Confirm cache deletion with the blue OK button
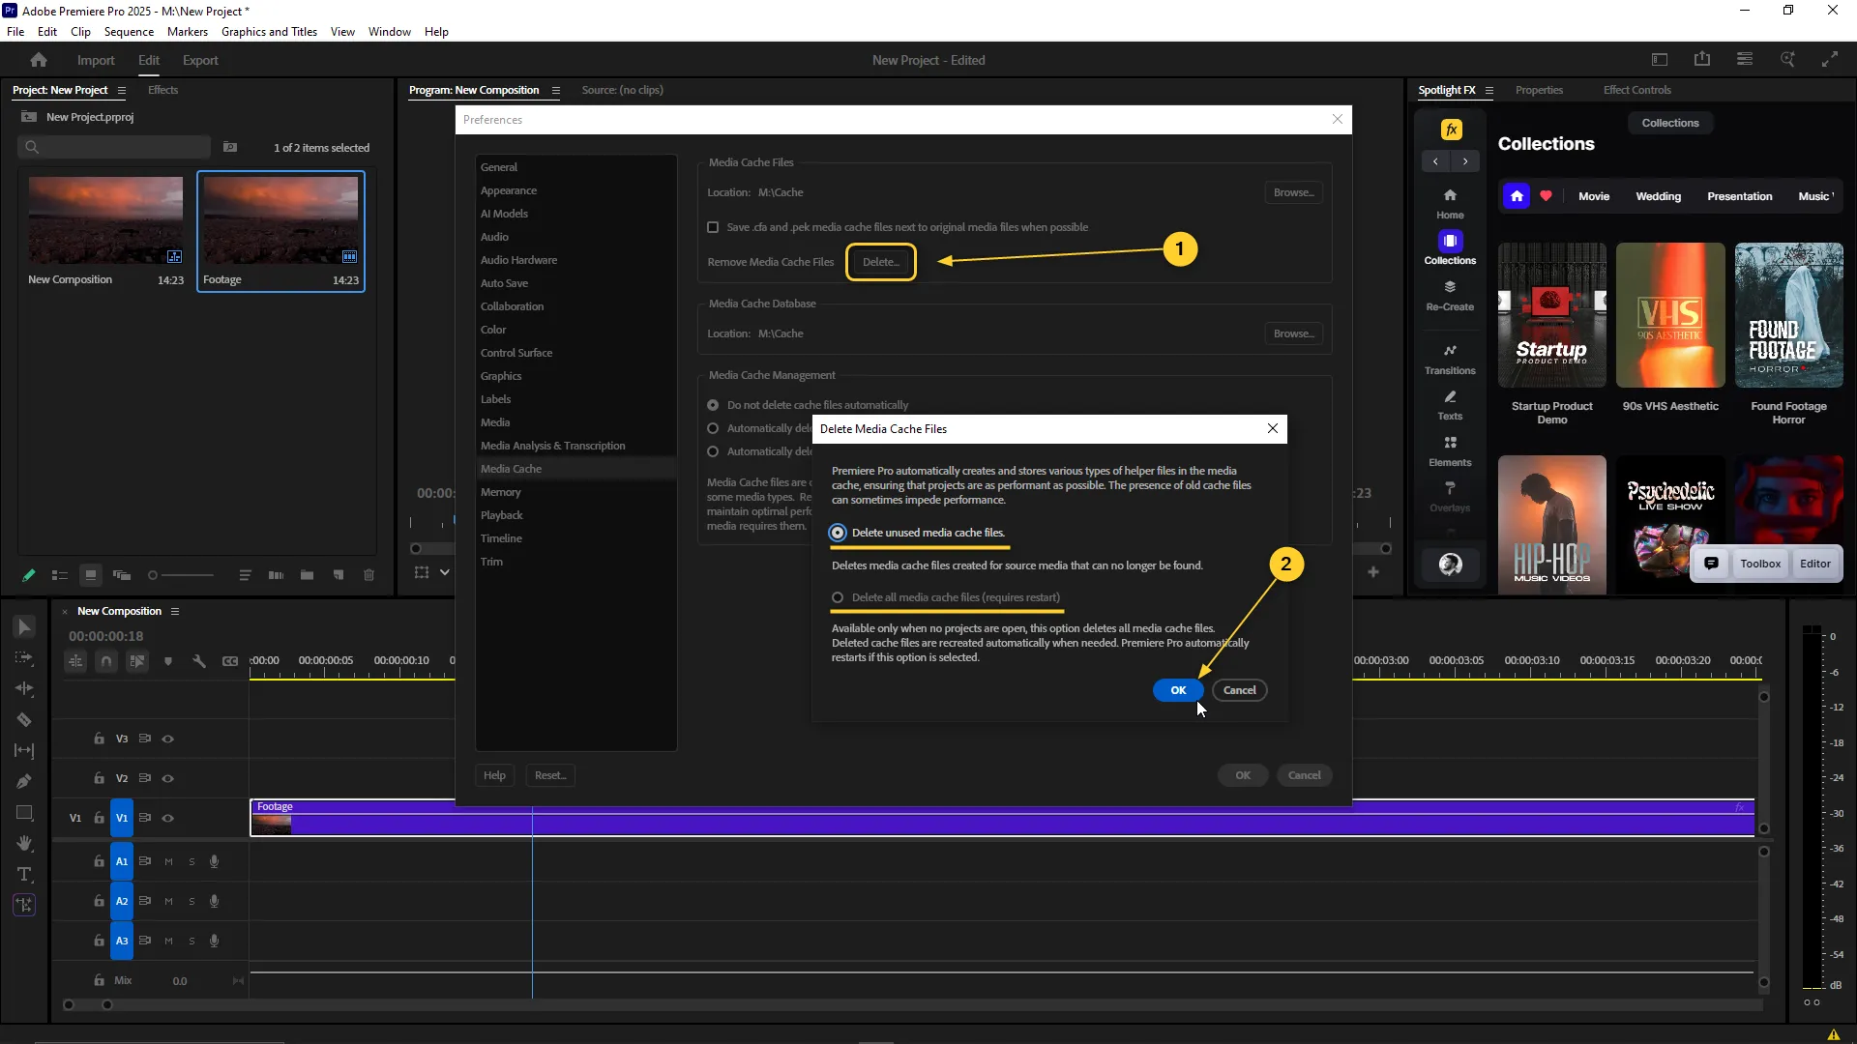Screen dimensions: 1857x1044 click(x=1177, y=690)
